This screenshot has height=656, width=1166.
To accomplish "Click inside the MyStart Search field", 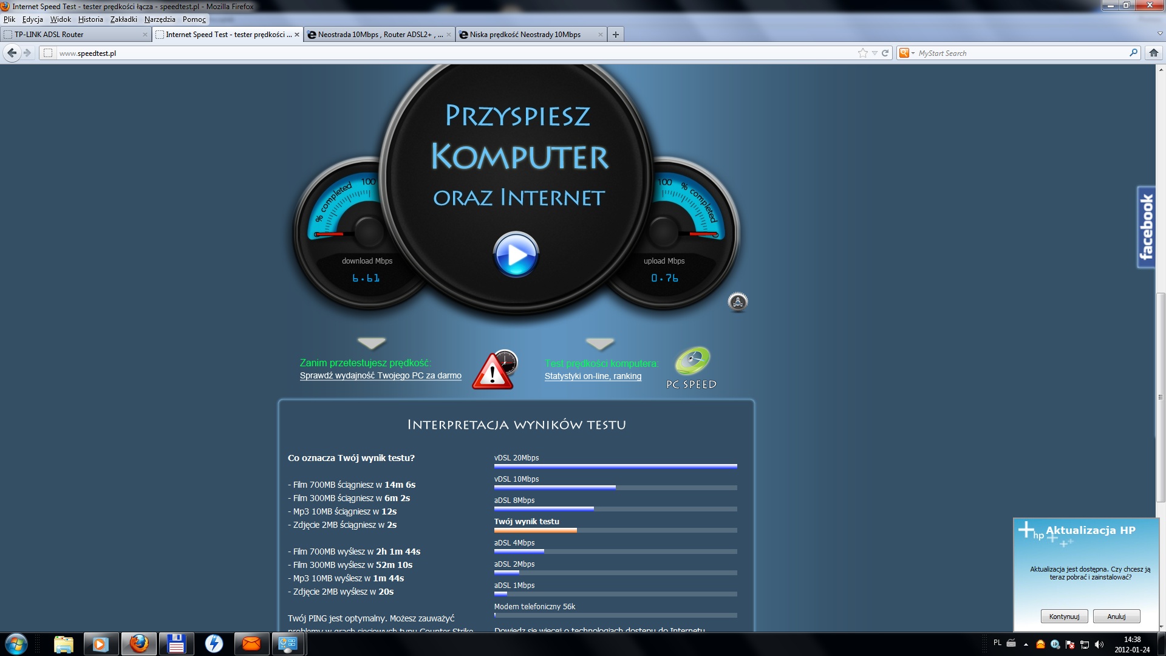I will click(x=1021, y=53).
